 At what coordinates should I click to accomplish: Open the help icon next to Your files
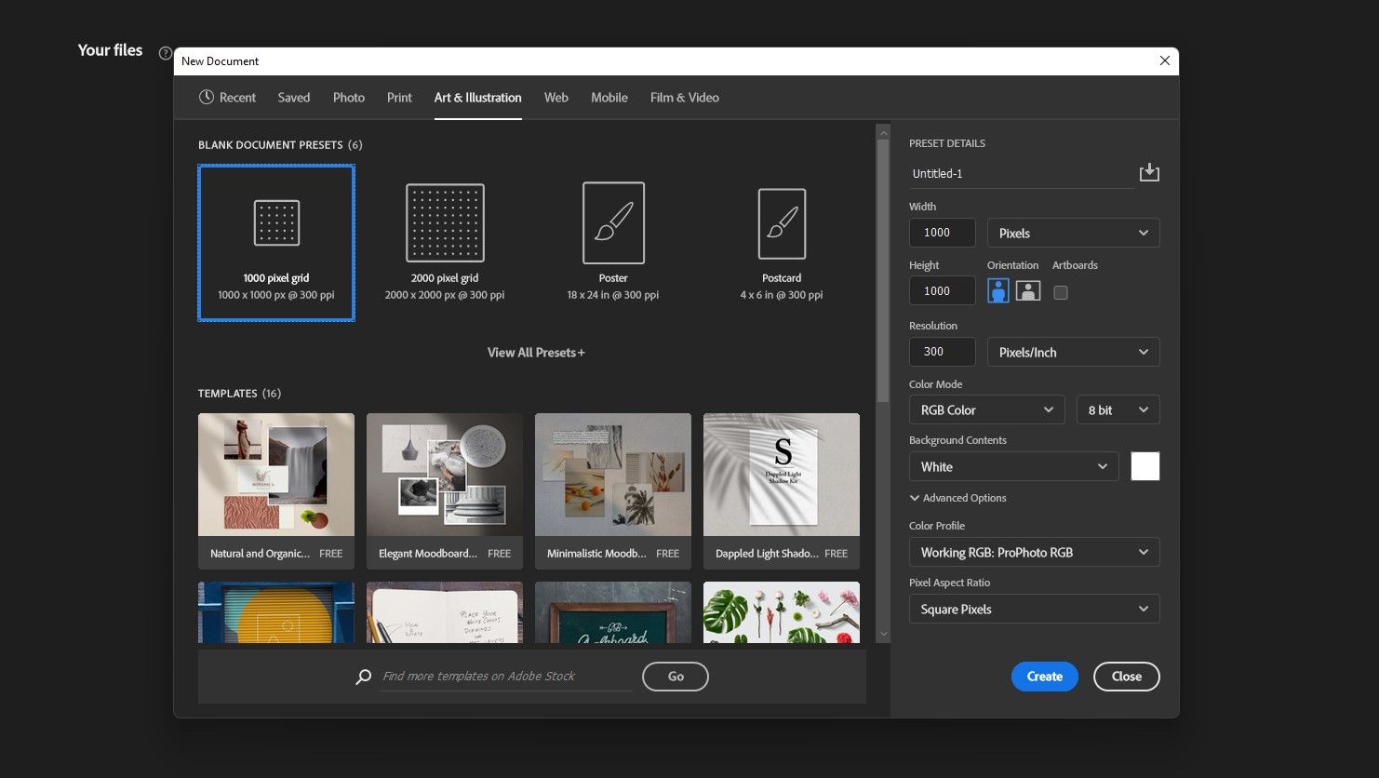pyautogui.click(x=165, y=53)
